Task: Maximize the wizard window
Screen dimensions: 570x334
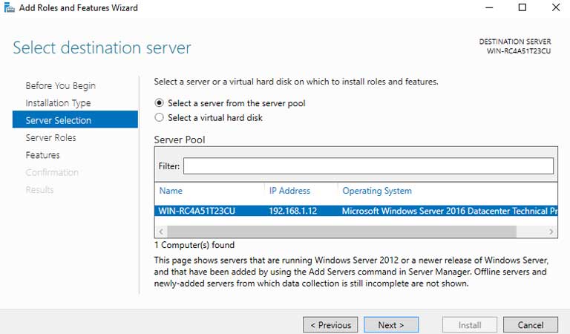Action: point(522,8)
